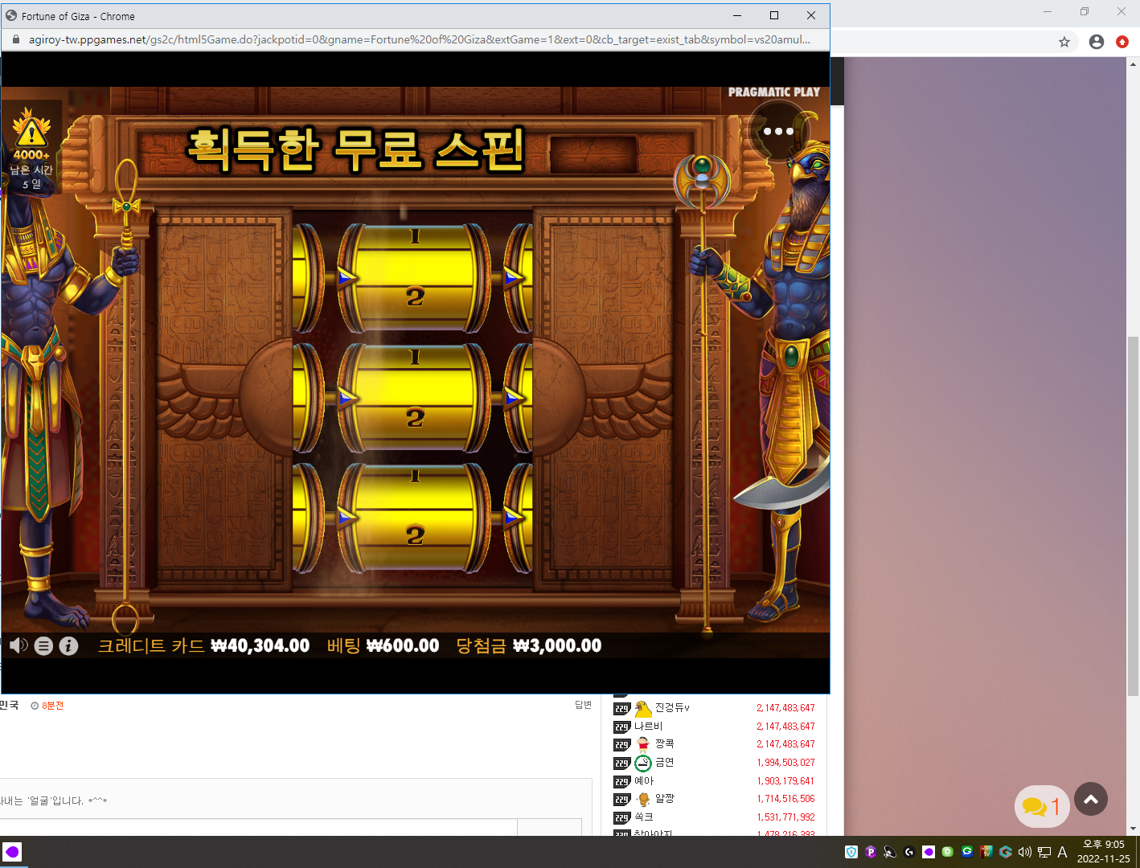Screen dimensions: 1140x868
Task: Click the credit balance ₩40,304.00
Action: point(260,645)
